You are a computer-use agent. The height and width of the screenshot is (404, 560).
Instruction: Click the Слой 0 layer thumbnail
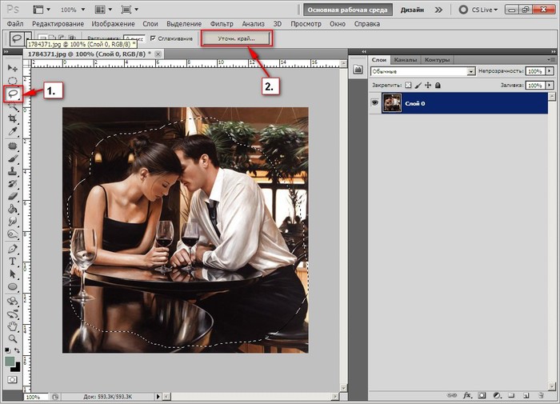[392, 103]
